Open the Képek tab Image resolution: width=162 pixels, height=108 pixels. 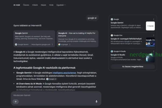coord(43,5)
